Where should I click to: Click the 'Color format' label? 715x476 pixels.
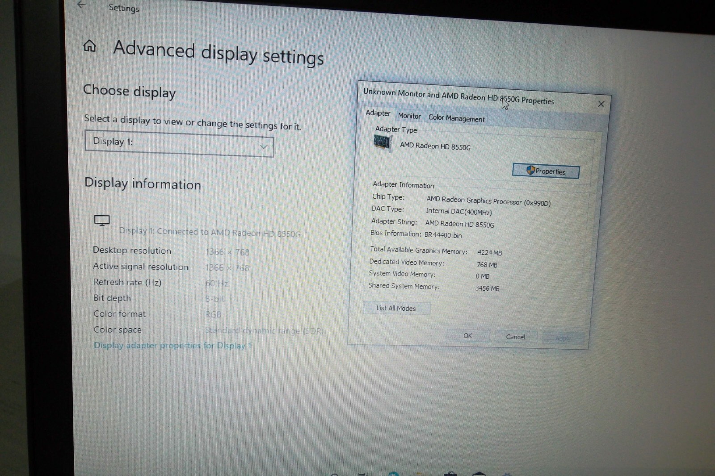120,314
